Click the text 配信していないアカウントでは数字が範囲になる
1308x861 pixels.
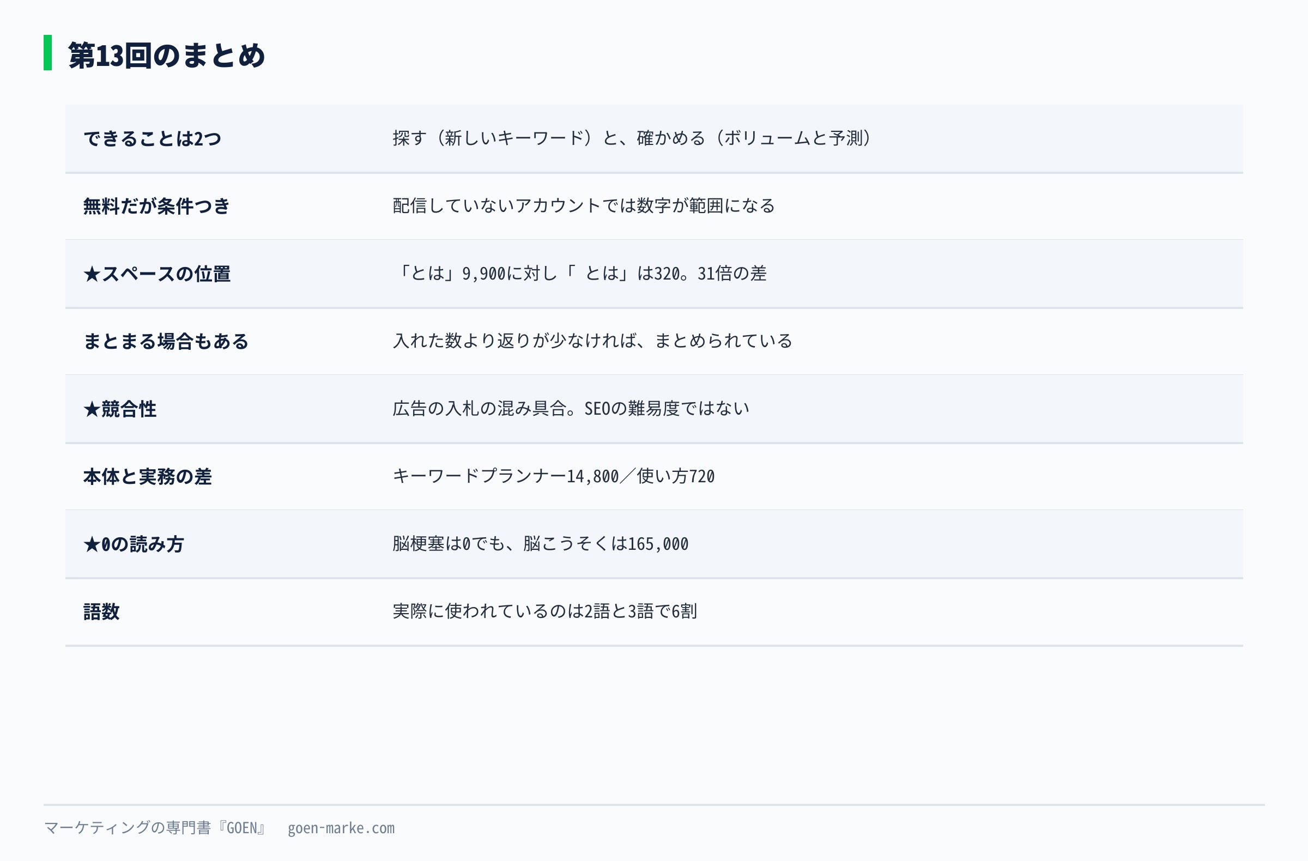pos(584,205)
